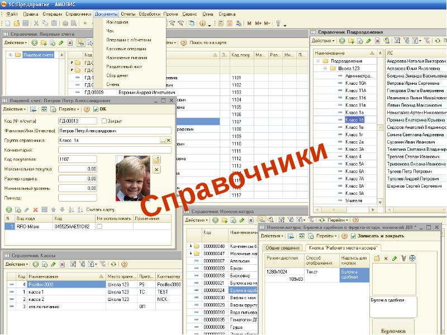Add new item in Лицевые счета toolbar
Image resolution: width=447 pixels, height=335 pixels.
pos(35,43)
